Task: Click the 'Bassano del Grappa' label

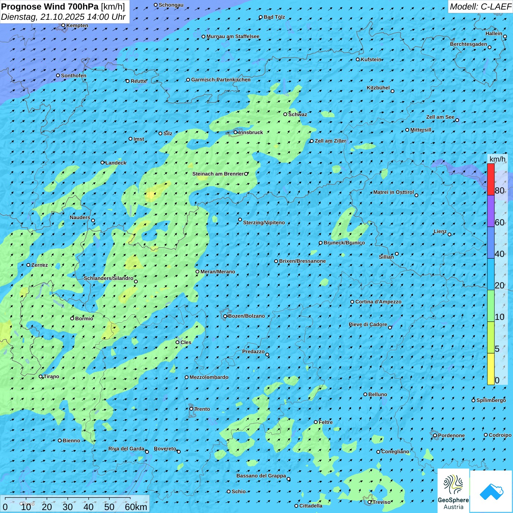Action: [261, 476]
